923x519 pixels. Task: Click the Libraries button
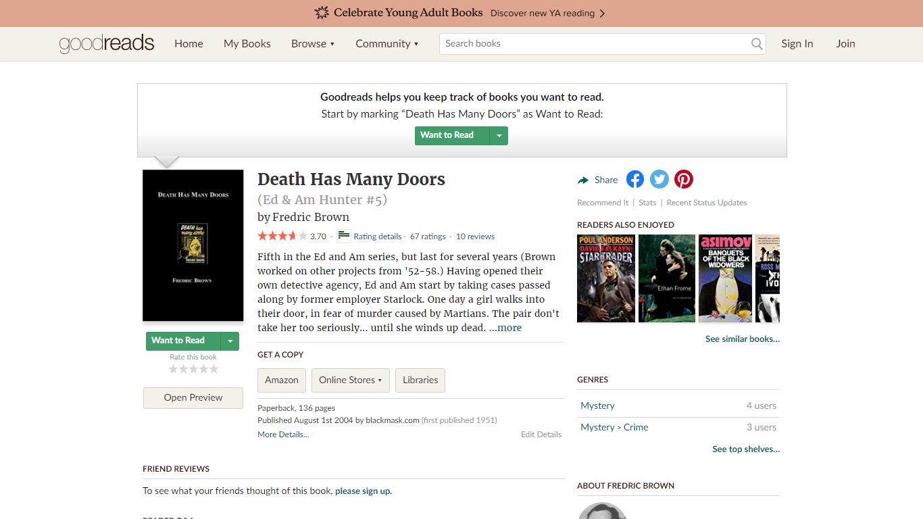point(420,380)
